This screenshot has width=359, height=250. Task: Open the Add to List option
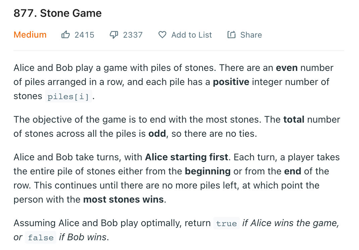tap(192, 35)
